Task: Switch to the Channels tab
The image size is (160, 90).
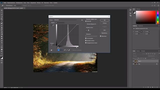Action: (x=138, y=51)
